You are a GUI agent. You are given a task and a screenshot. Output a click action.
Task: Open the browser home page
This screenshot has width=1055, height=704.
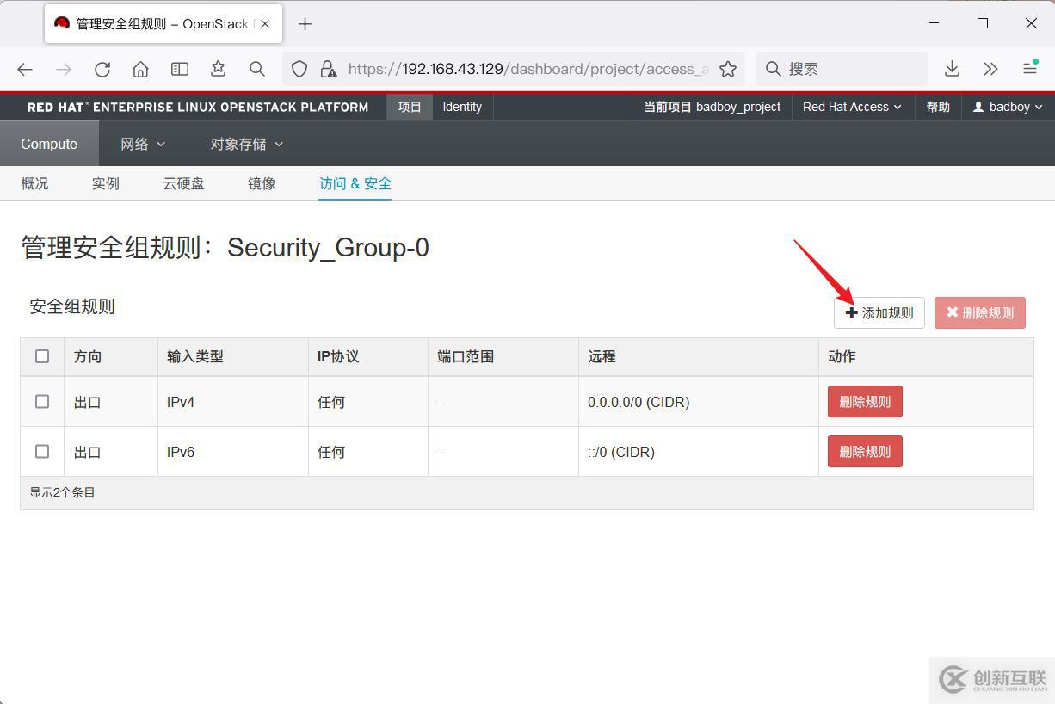[140, 69]
